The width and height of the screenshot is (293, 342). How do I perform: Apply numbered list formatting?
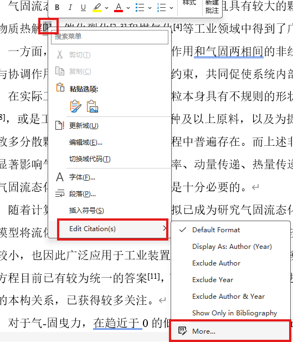tap(162, 7)
